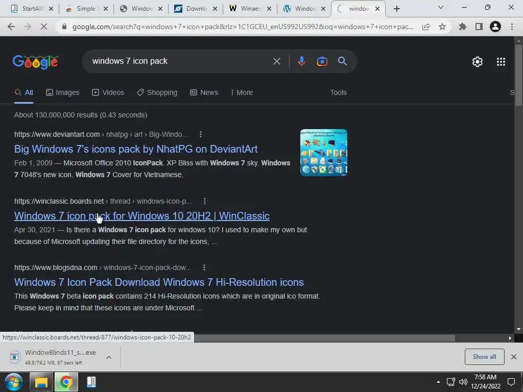Click the blogsdna.com result URL

coord(56,267)
